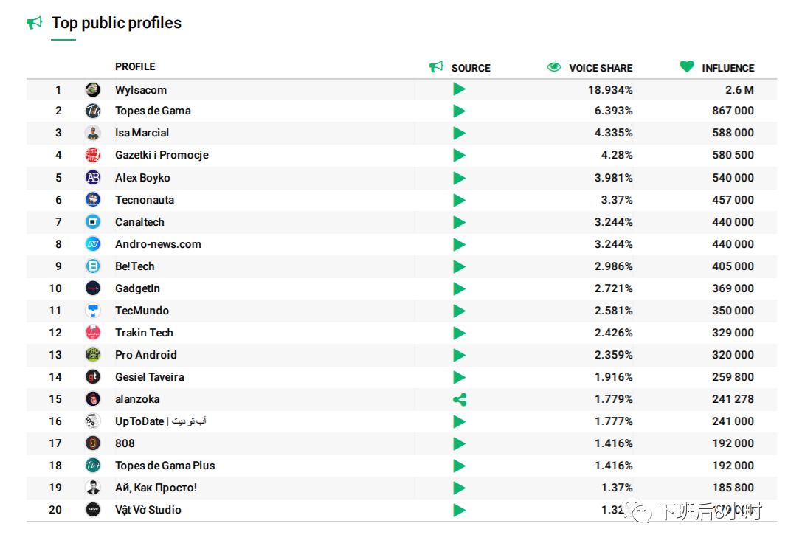Open the Trakin Tech avatar icon

[93, 332]
